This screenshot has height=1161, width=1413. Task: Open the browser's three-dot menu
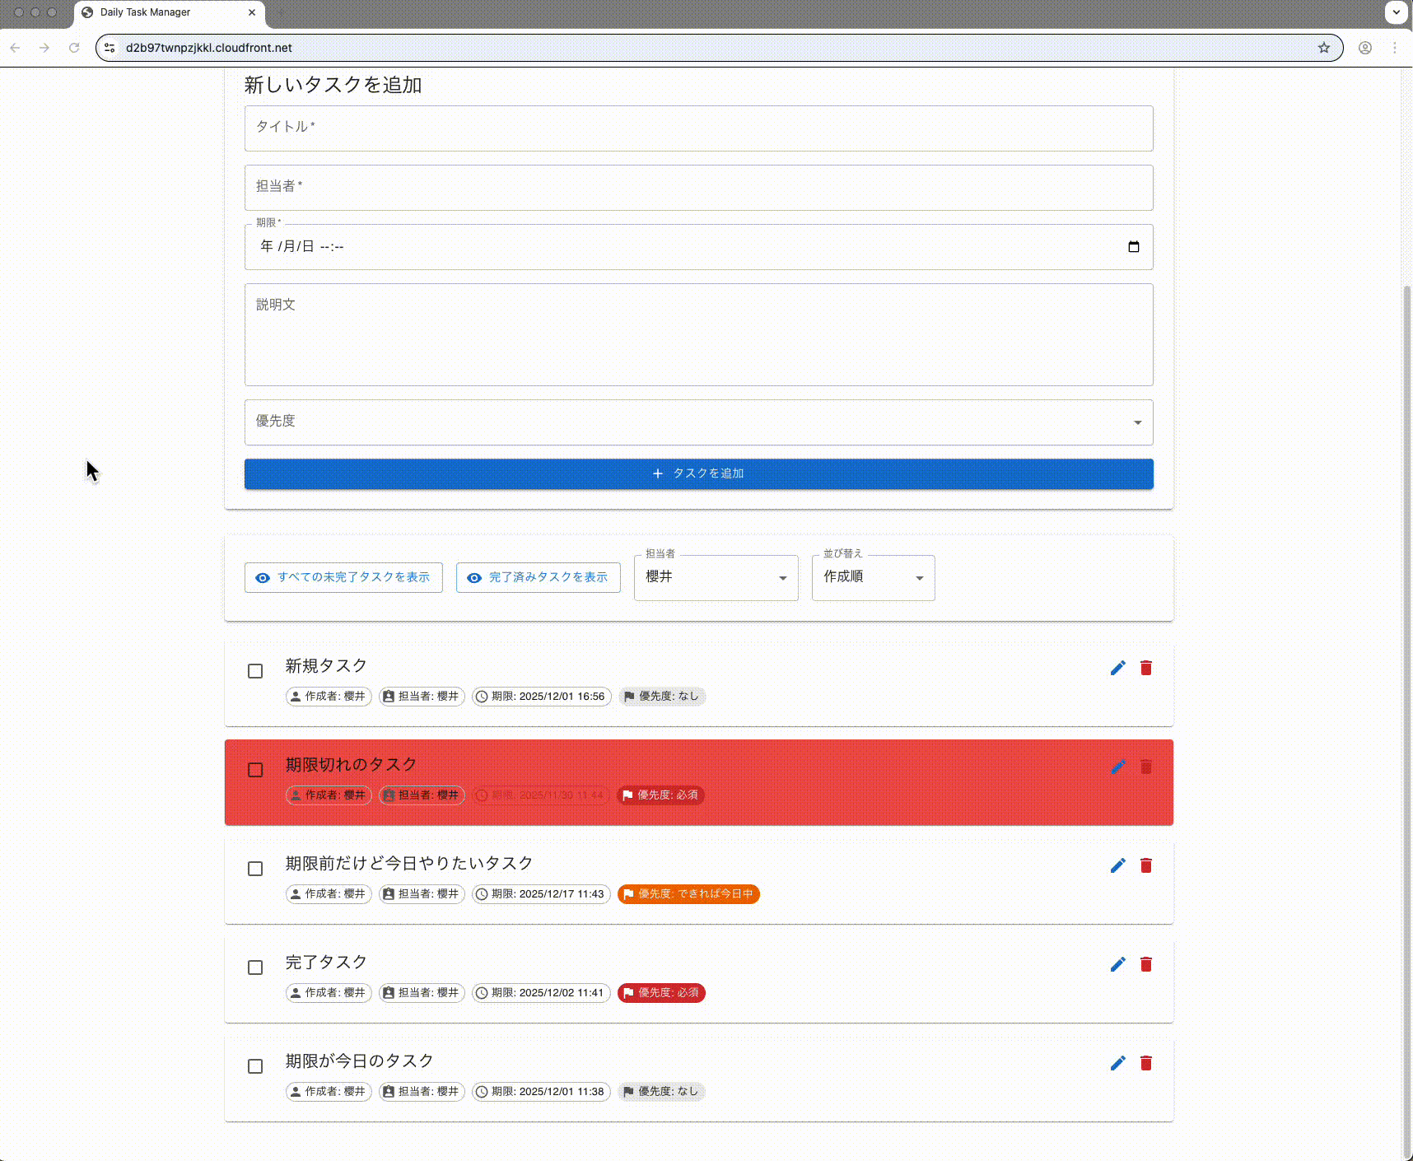pyautogui.click(x=1394, y=48)
